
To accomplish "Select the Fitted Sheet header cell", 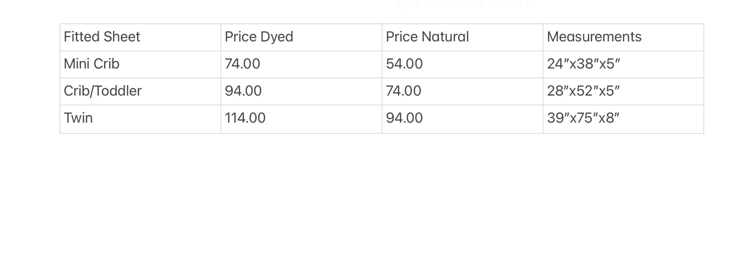I will point(141,37).
